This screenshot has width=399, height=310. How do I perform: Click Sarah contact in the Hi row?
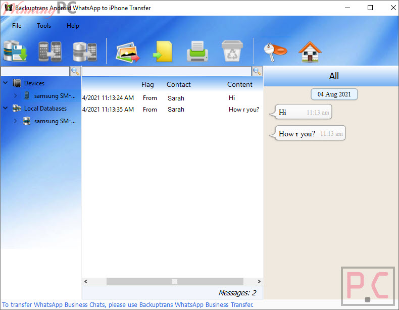click(x=176, y=98)
